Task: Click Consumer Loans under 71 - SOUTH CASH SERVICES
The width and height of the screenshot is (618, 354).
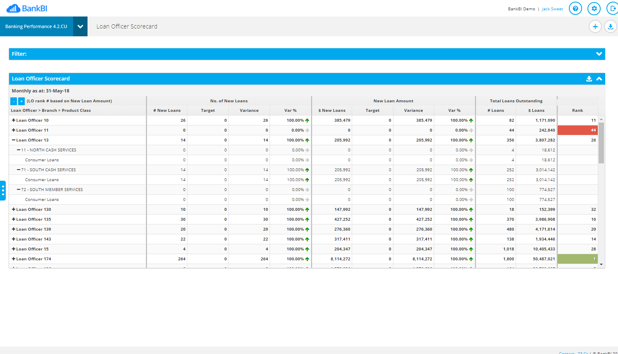Action: pyautogui.click(x=42, y=180)
